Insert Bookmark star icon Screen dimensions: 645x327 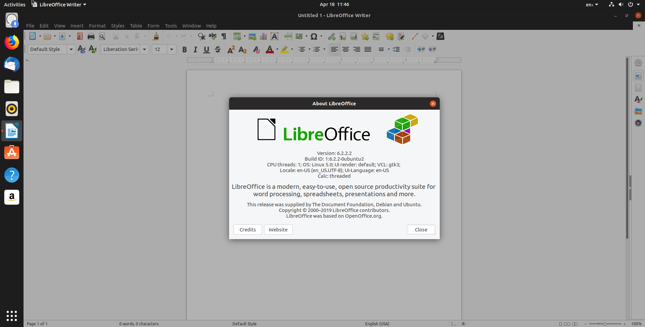[365, 36]
